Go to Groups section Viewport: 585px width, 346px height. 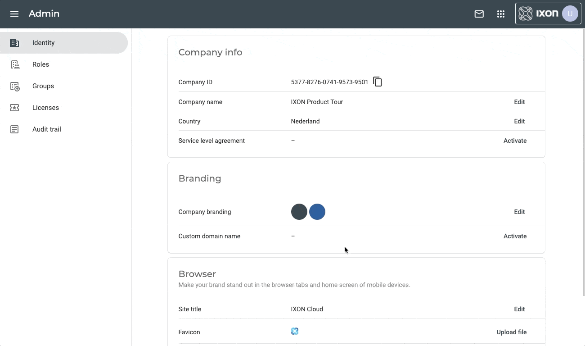point(64,86)
